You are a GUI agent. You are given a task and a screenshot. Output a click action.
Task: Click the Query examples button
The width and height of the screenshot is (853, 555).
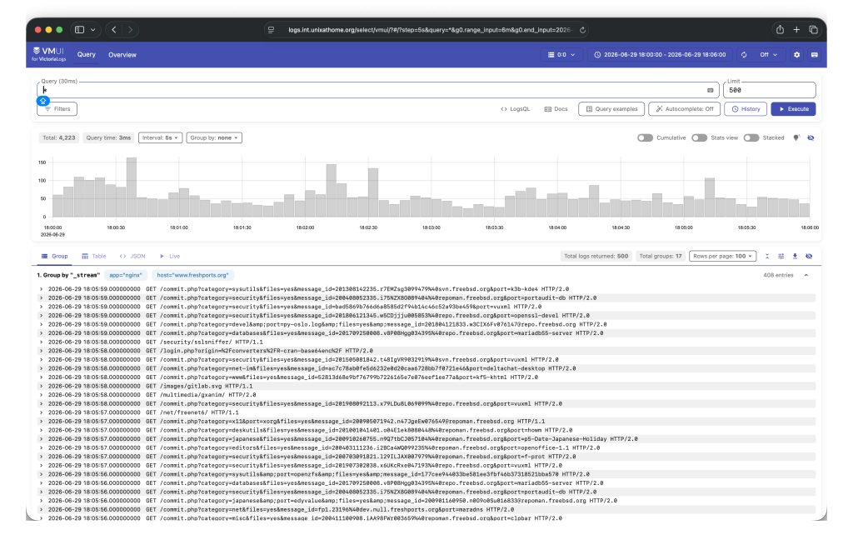click(x=611, y=109)
